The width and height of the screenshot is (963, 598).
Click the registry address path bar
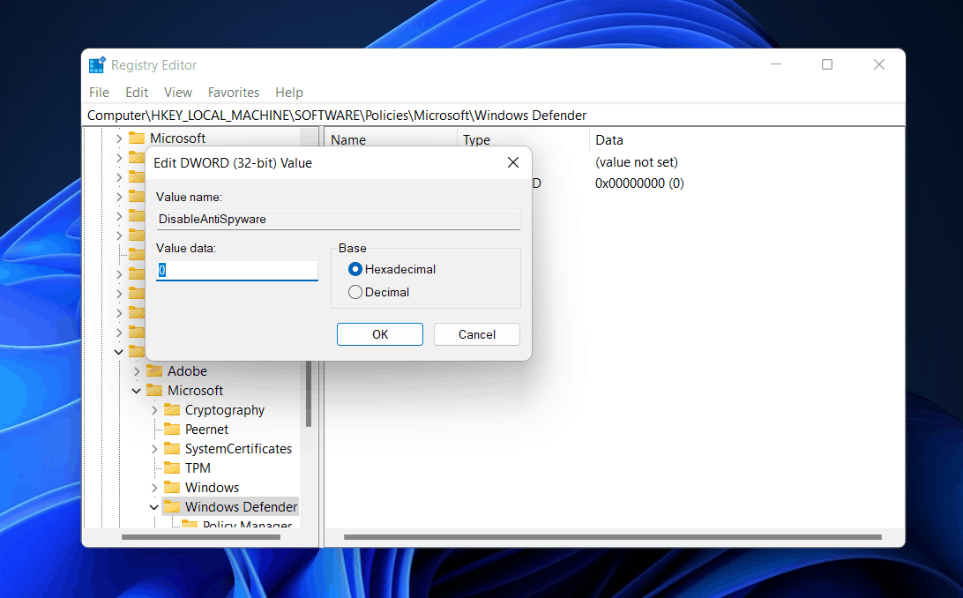[494, 116]
